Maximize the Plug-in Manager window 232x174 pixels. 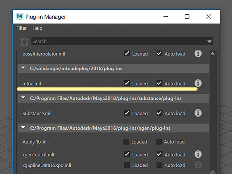click(187, 17)
